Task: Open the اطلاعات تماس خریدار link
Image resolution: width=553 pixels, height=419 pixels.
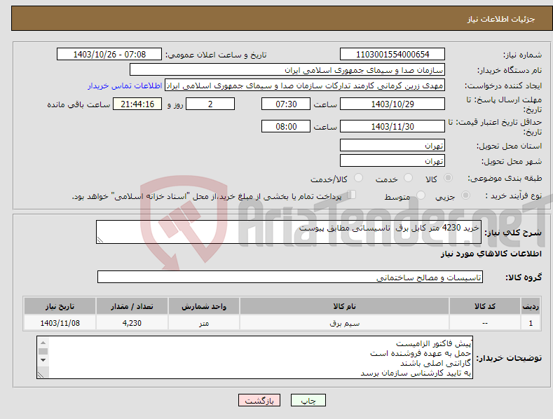Action: 125,85
